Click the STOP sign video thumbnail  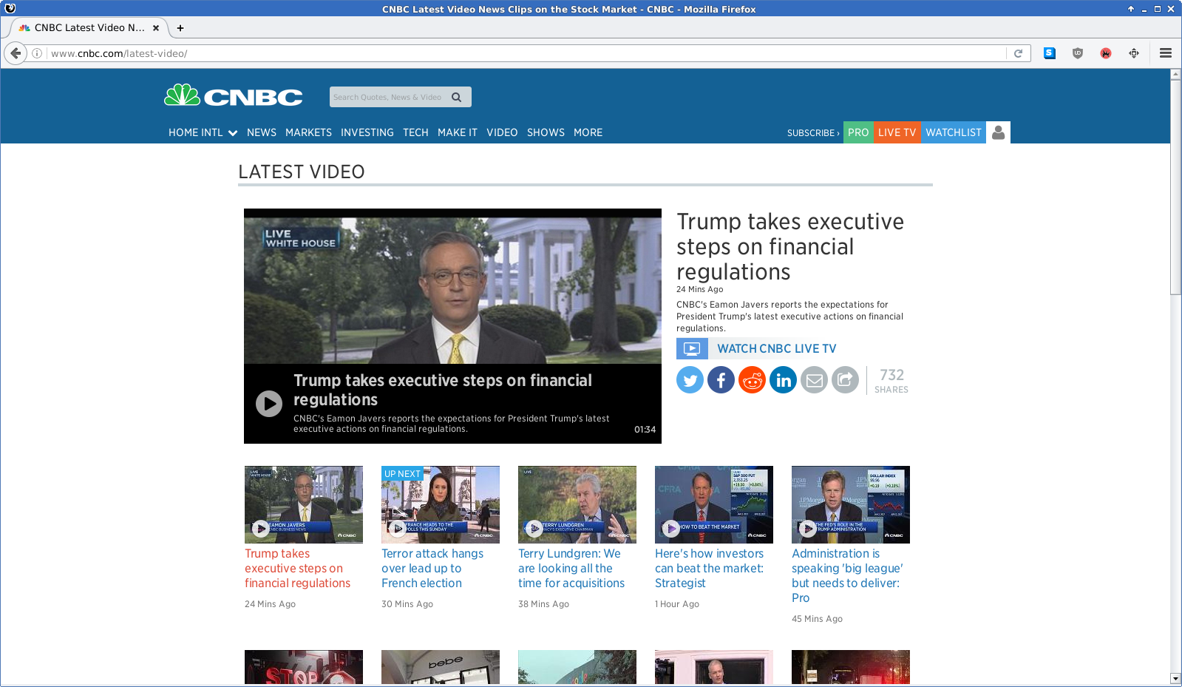point(304,667)
